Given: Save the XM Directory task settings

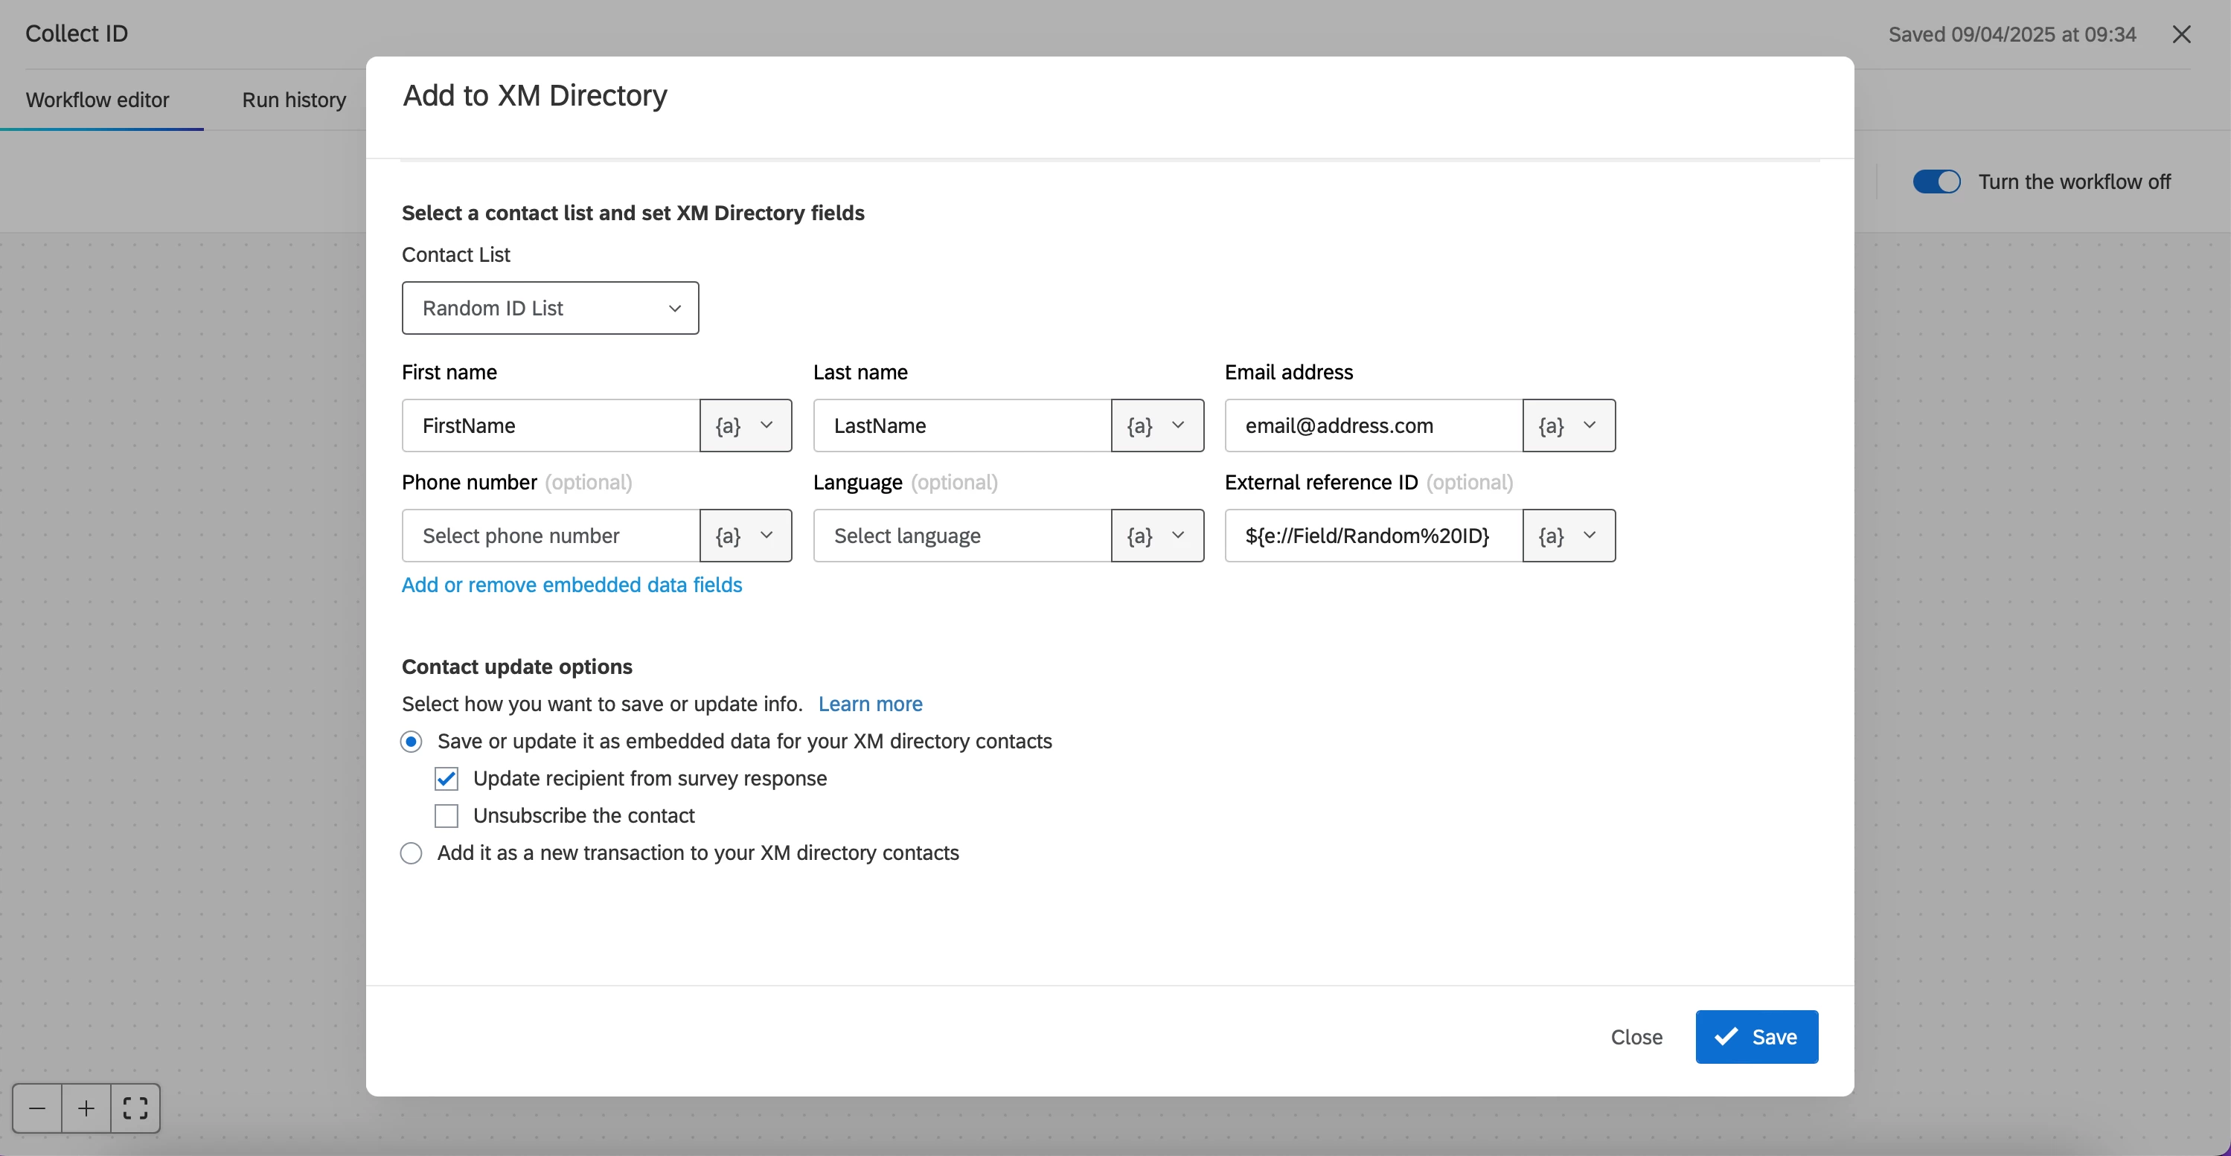Looking at the screenshot, I should (x=1756, y=1036).
